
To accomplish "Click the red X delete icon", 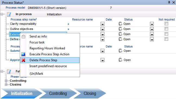I will coord(23,60).
